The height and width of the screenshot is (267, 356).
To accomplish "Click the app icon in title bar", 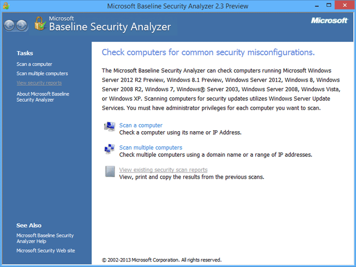I will coord(6,6).
